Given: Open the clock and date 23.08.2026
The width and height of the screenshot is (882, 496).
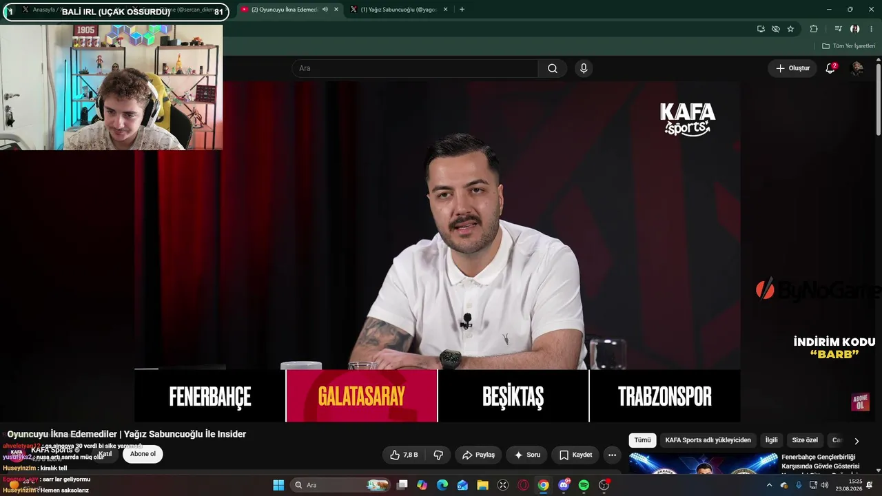Looking at the screenshot, I should (848, 485).
